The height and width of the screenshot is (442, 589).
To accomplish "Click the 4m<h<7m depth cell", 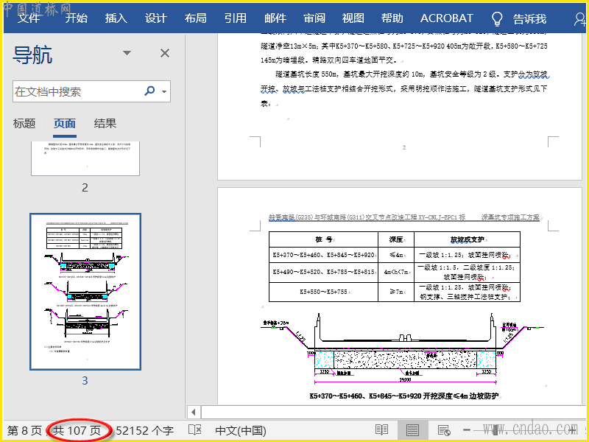I will coord(396,272).
